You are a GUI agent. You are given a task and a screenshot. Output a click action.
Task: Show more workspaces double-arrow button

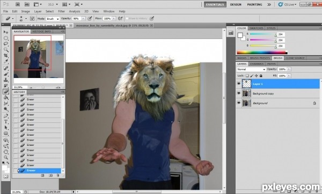tap(269, 4)
